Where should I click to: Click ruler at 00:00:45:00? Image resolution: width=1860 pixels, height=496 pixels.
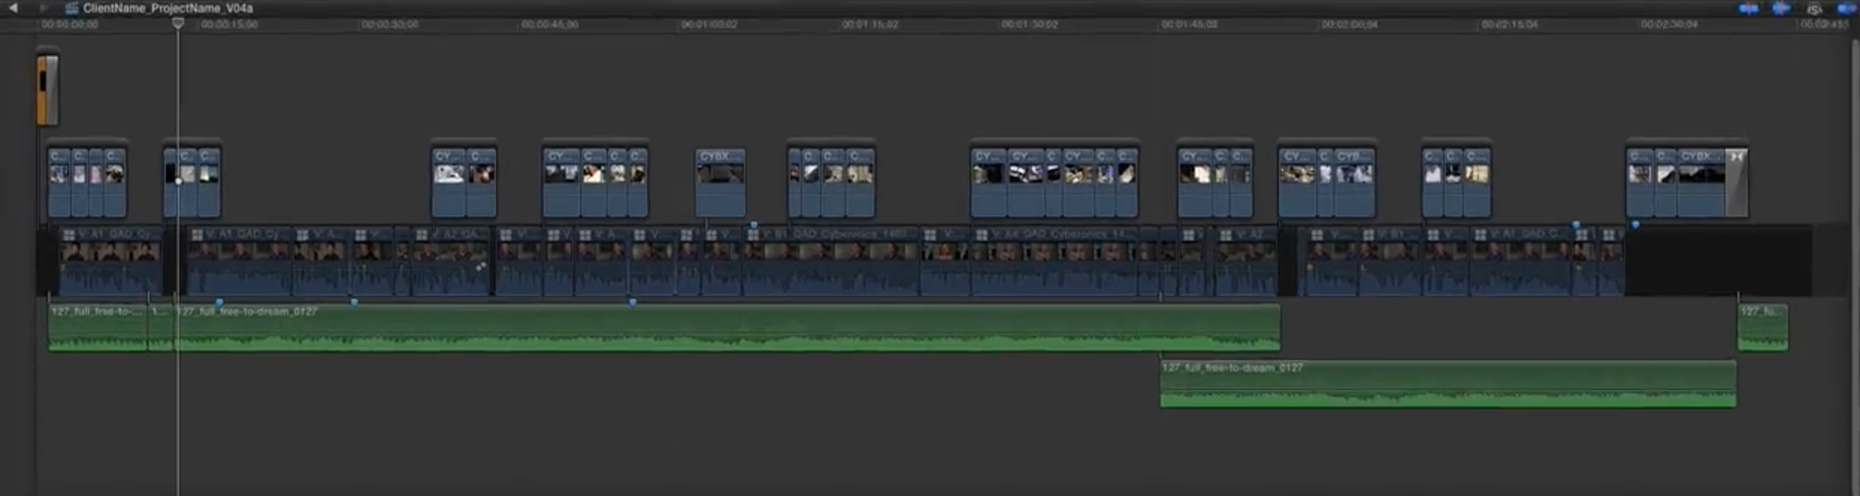550,25
